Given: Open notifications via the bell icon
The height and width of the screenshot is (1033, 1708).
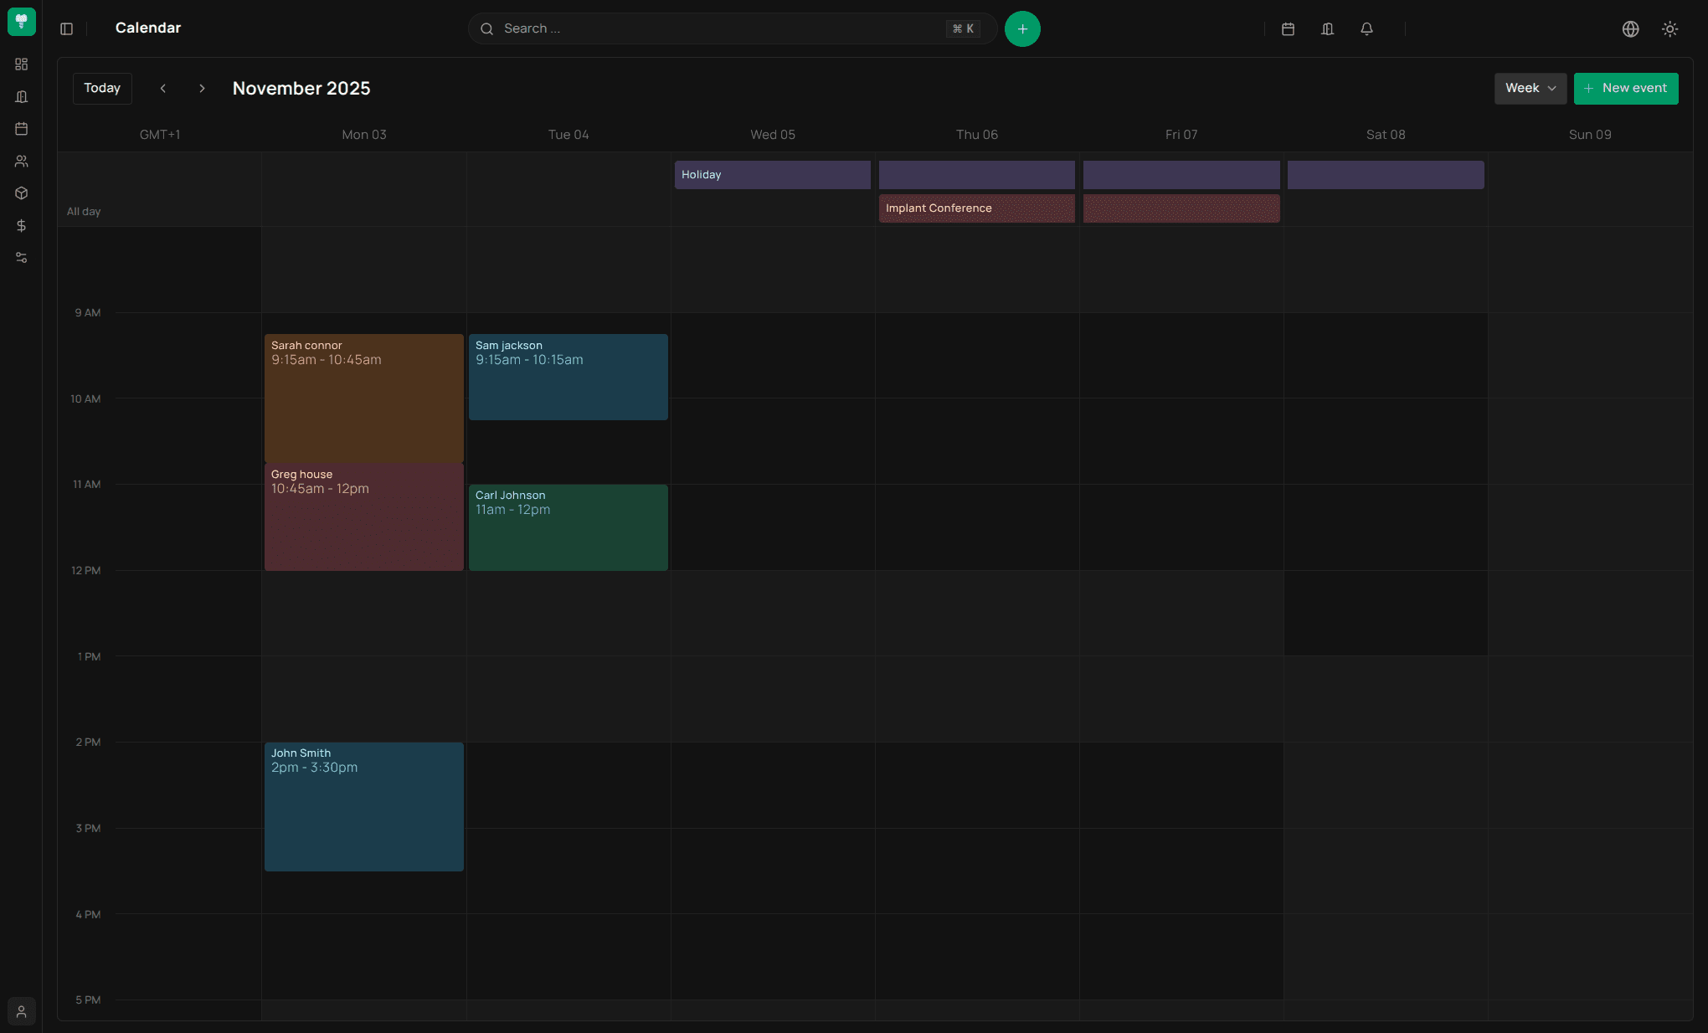Looking at the screenshot, I should pos(1366,29).
